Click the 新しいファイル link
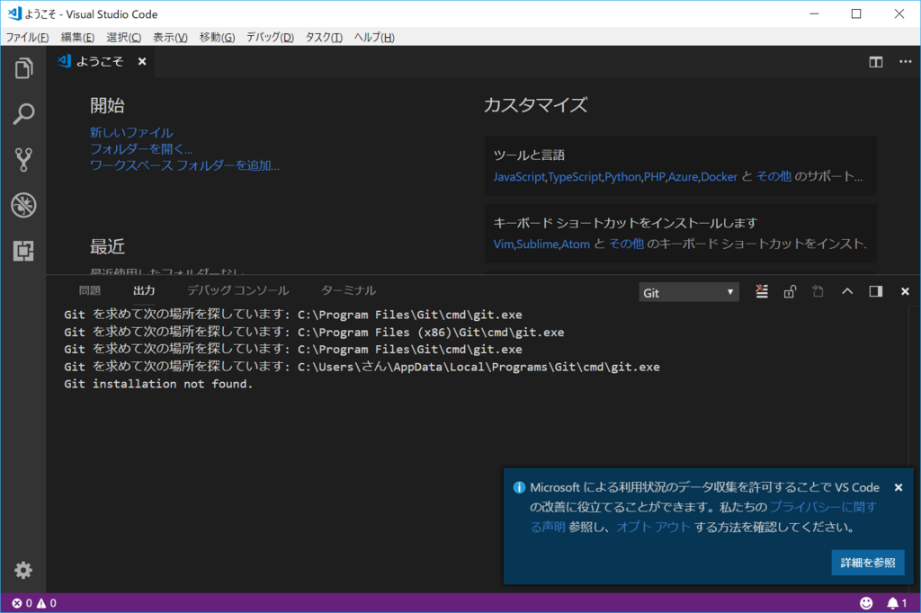The height and width of the screenshot is (613, 921). point(131,133)
